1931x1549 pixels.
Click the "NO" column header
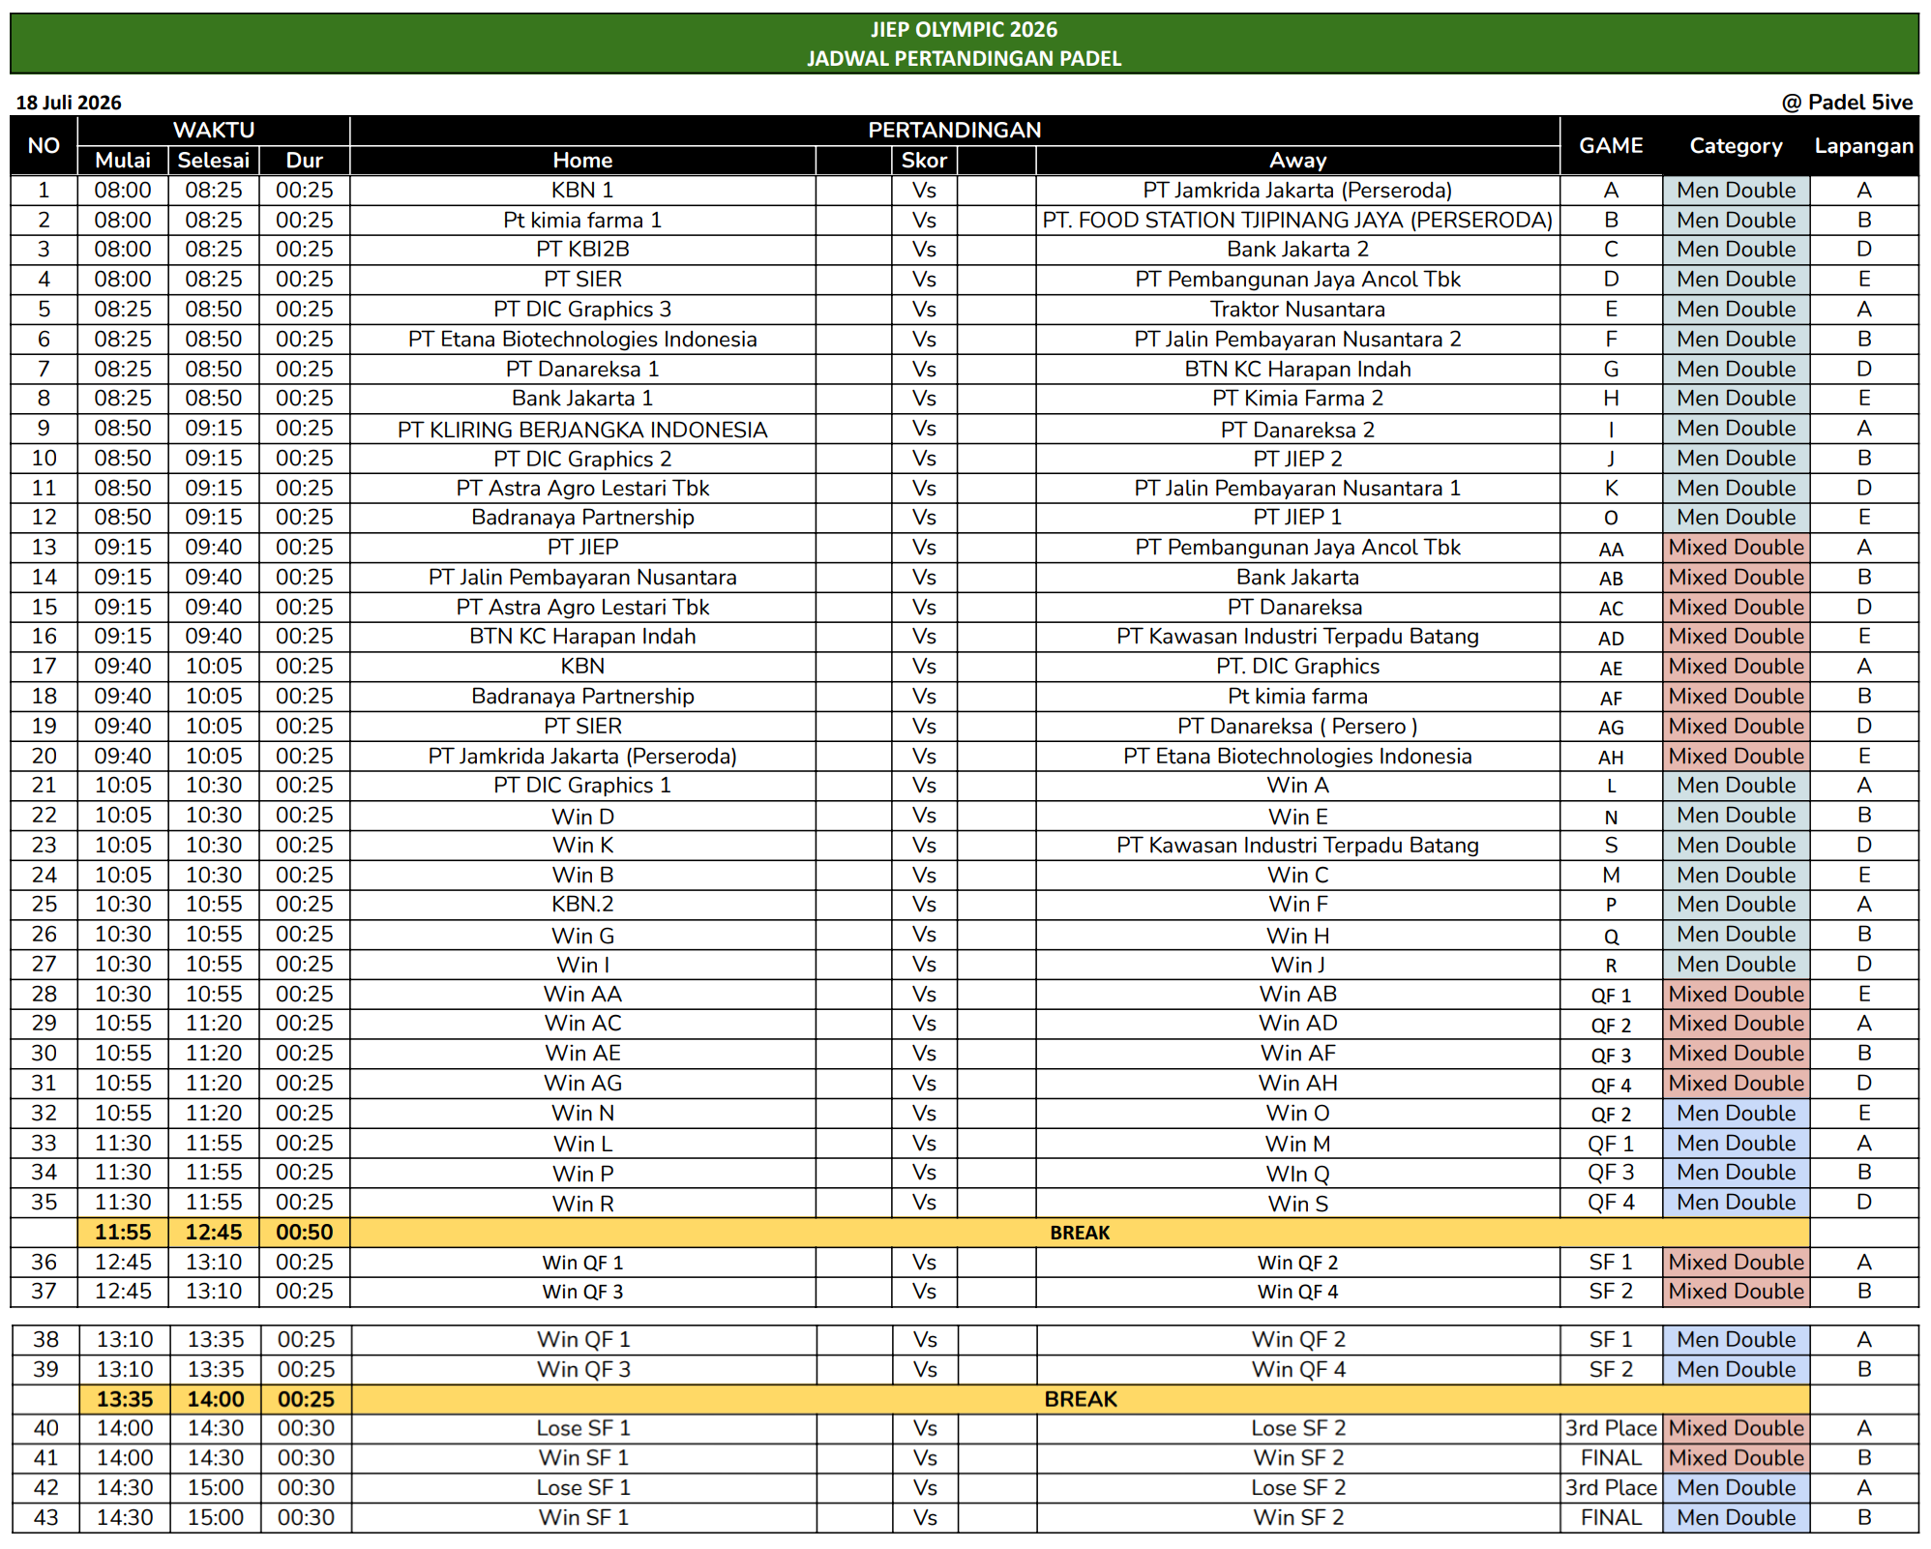pos(44,145)
